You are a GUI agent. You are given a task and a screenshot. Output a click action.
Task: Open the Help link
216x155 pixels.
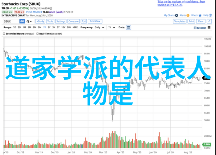pos(206,15)
